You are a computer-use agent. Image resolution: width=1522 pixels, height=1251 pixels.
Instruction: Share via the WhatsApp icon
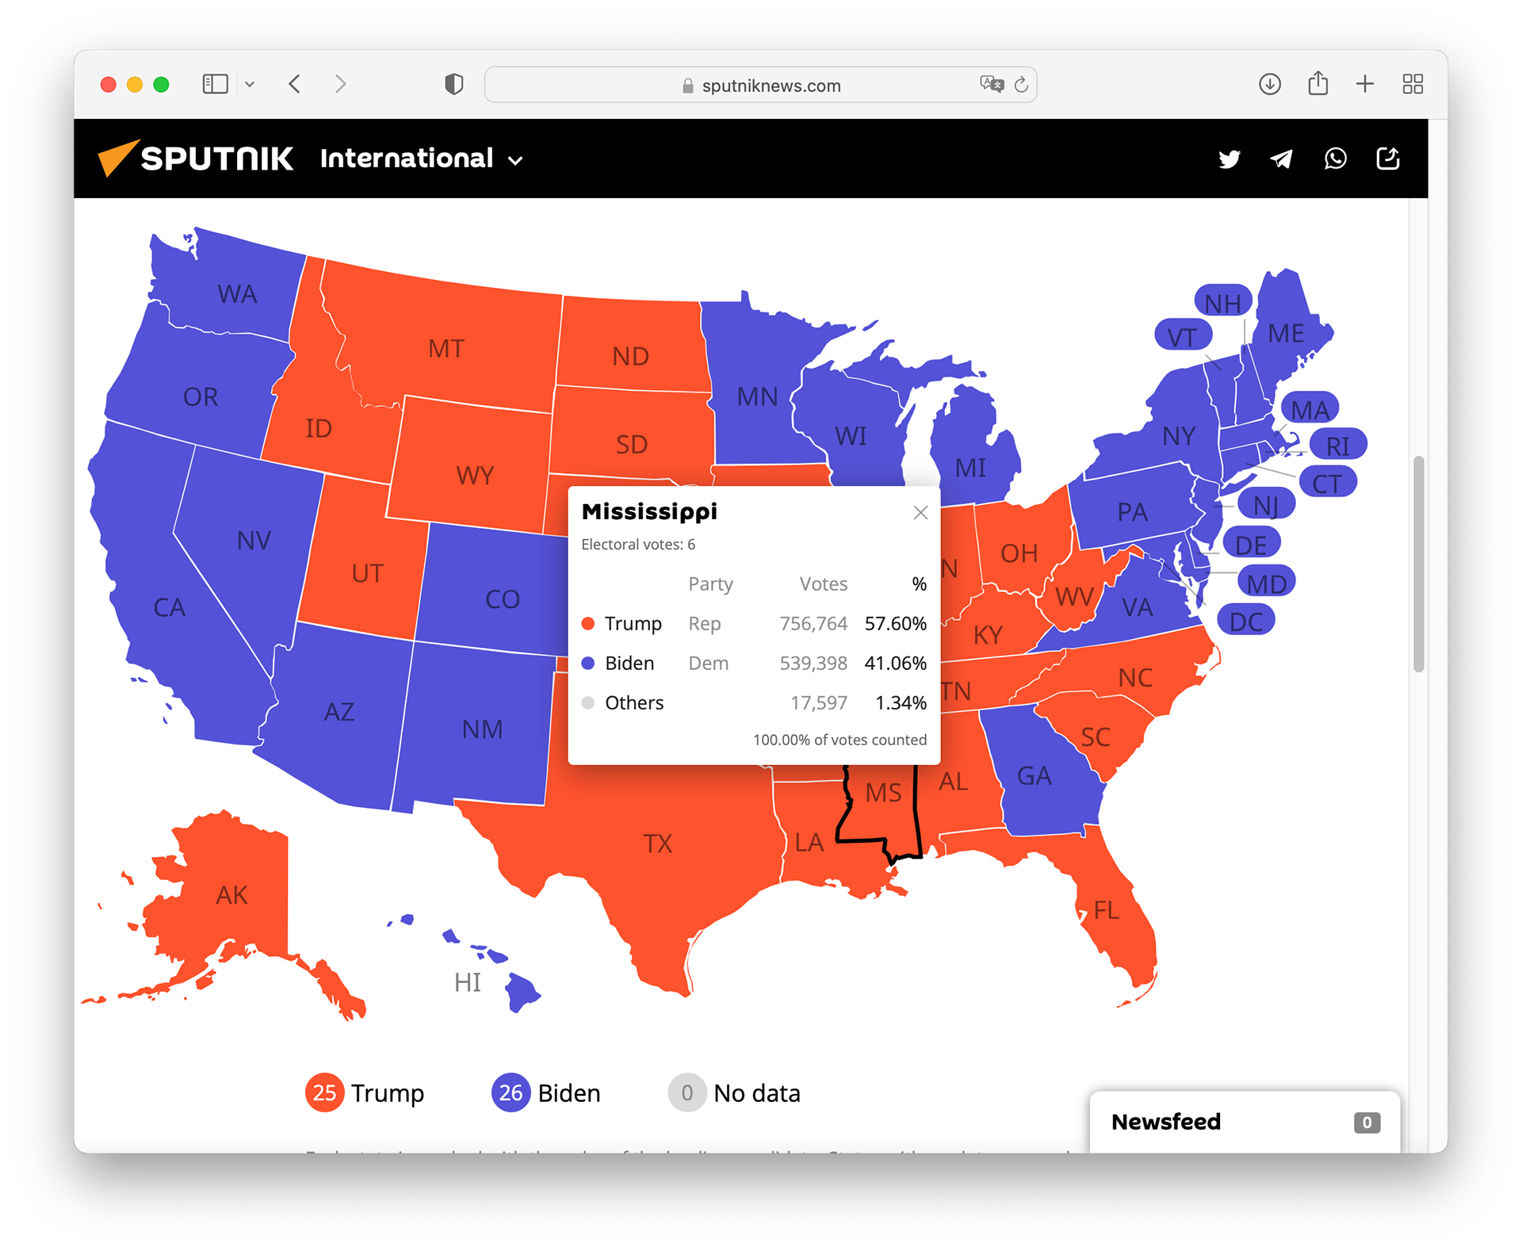point(1335,159)
